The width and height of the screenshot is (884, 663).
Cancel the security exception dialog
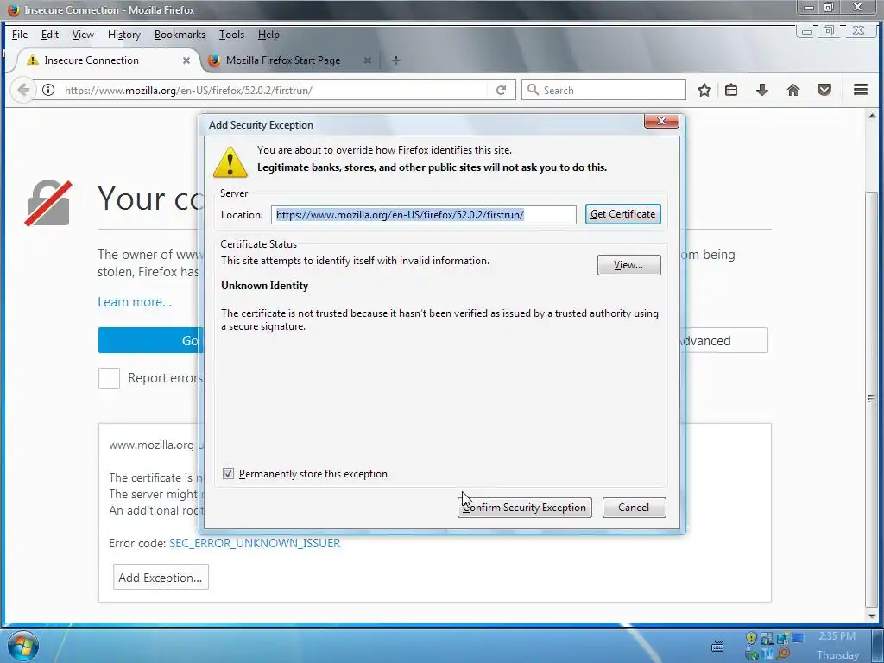(x=634, y=508)
